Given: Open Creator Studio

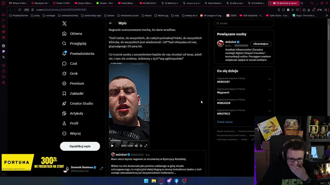Looking at the screenshot, I should tap(78, 103).
